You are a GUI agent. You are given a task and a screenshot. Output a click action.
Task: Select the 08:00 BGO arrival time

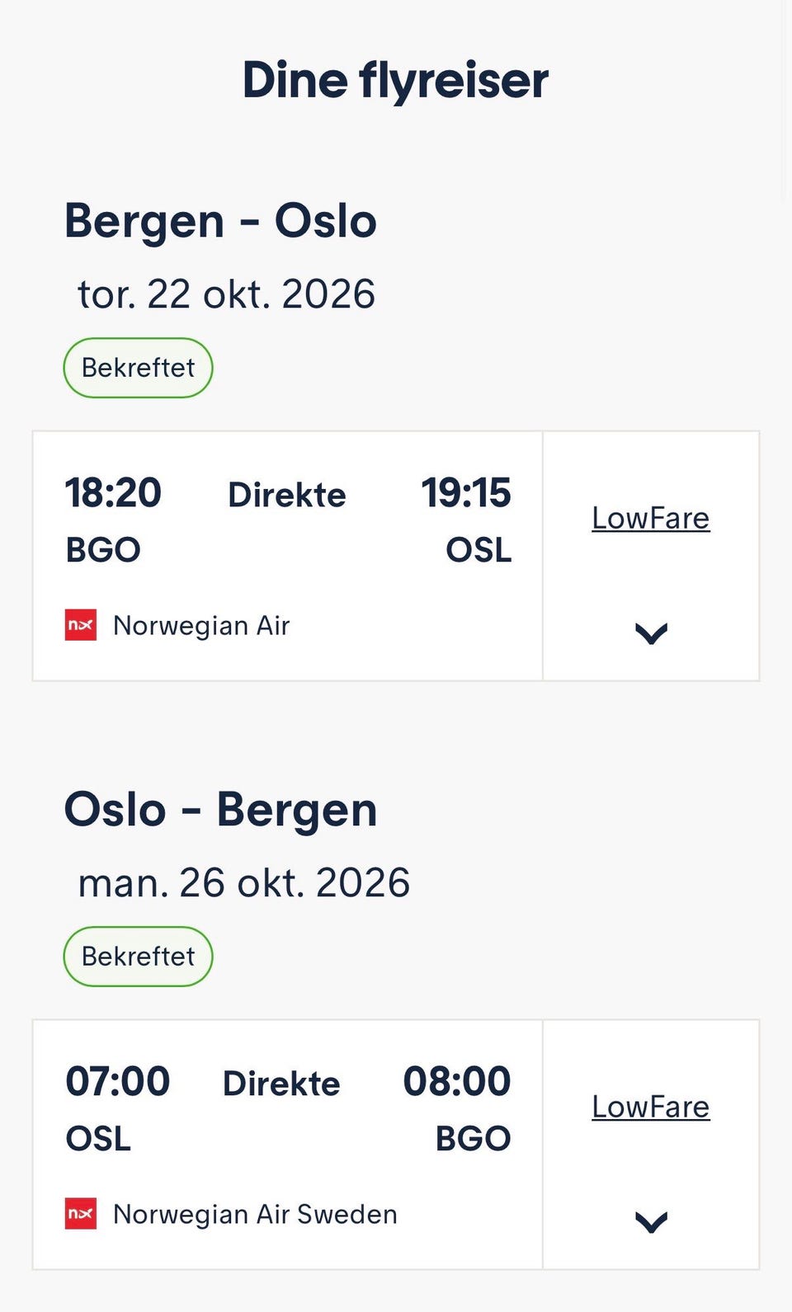click(457, 1082)
